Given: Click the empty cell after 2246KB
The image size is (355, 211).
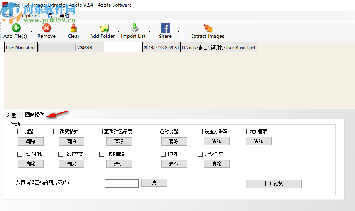Looking at the screenshot, I should (123, 47).
